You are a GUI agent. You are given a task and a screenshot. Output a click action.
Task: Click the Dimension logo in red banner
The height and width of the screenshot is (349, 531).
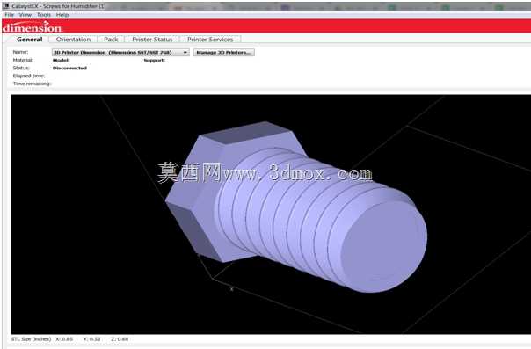click(x=33, y=27)
